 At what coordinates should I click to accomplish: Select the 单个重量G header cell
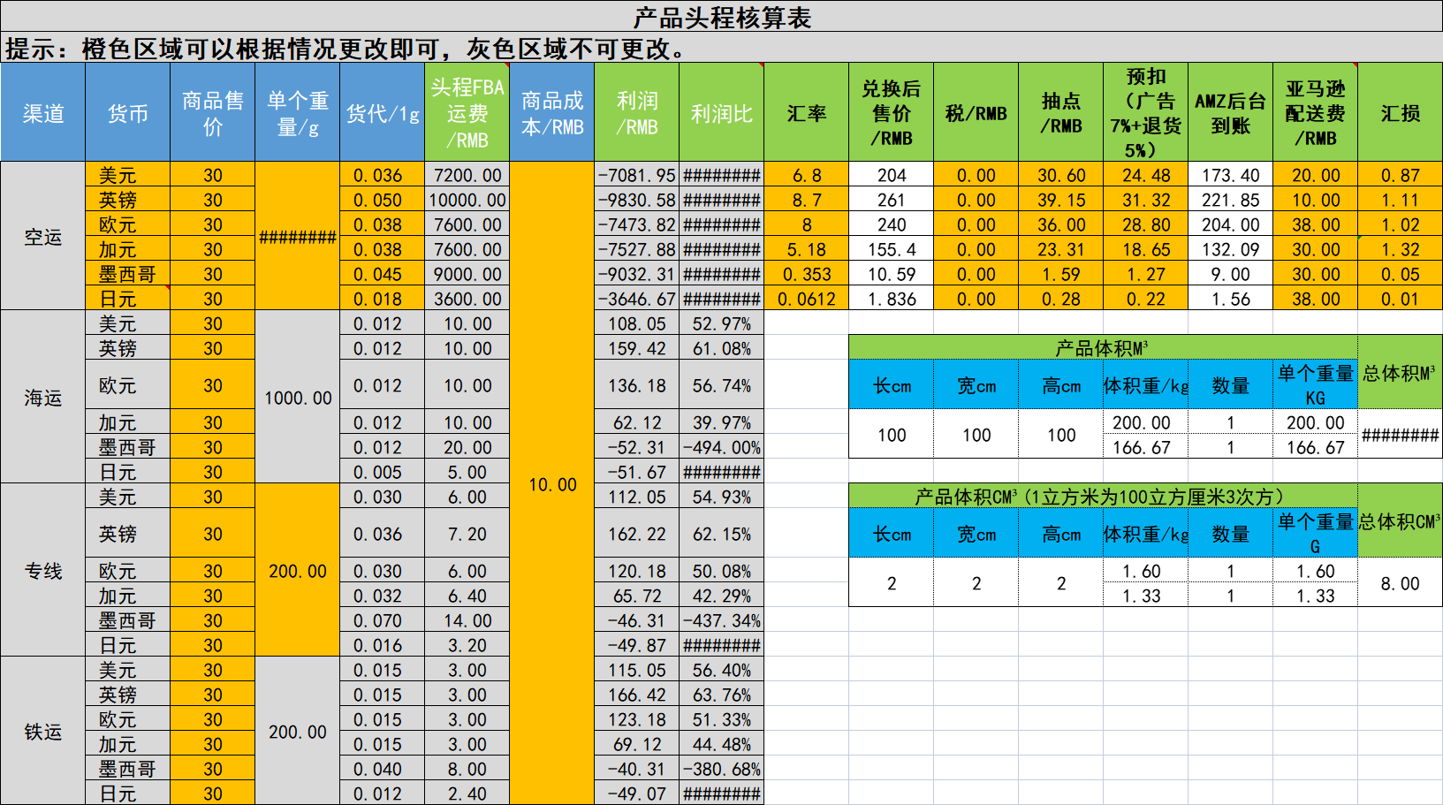pos(1315,533)
